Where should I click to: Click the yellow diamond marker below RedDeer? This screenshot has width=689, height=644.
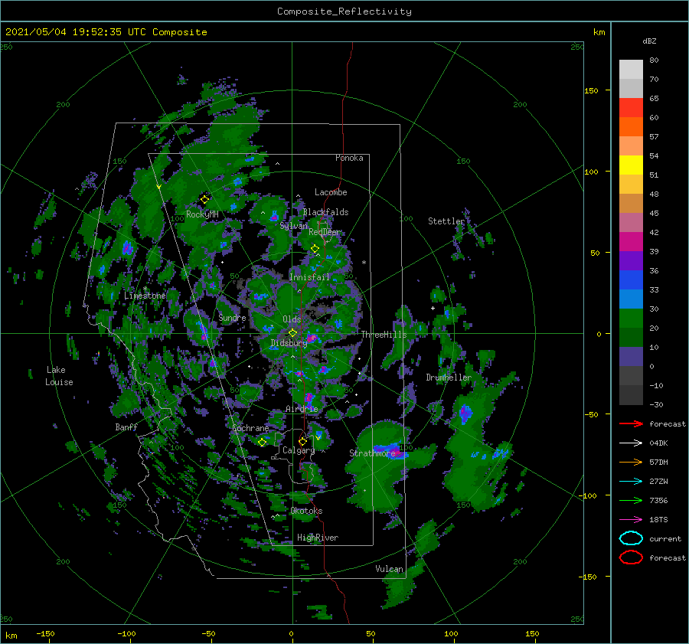point(315,249)
